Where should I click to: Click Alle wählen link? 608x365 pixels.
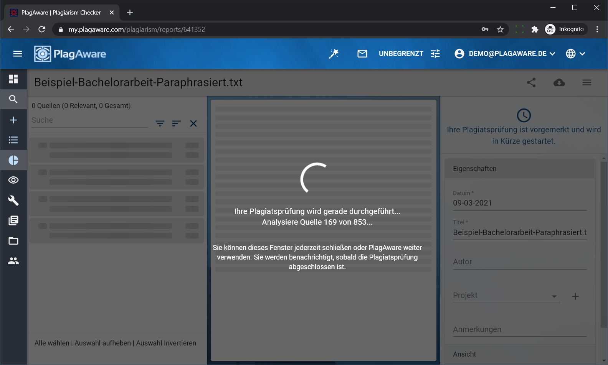pyautogui.click(x=52, y=343)
